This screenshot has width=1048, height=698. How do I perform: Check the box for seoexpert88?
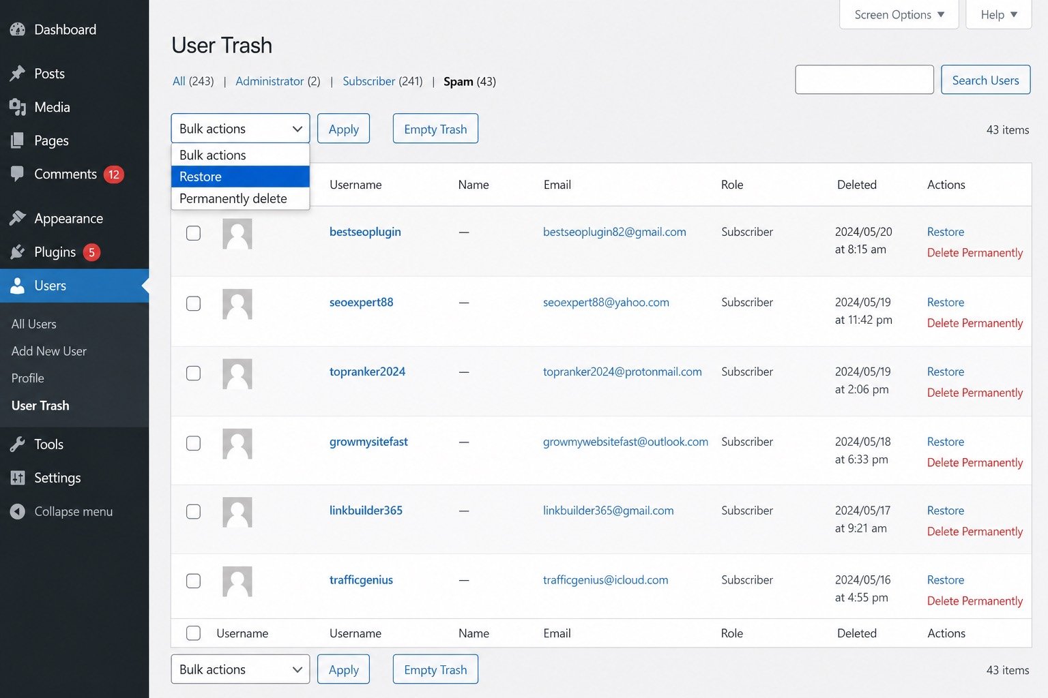(x=194, y=303)
